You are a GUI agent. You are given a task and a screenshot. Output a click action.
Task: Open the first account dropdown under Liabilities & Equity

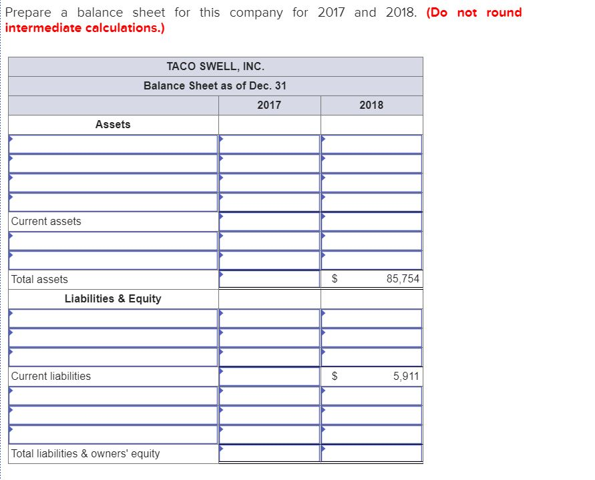coord(113,318)
